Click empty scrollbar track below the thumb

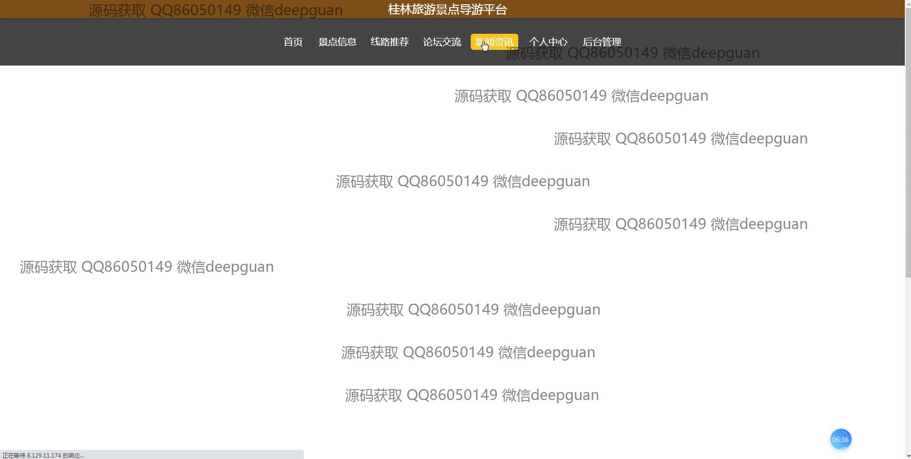pyautogui.click(x=908, y=361)
